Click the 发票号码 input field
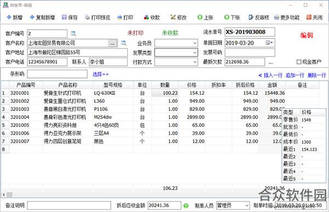Image resolution: width=329 pixels, height=212 pixels. [x=249, y=53]
